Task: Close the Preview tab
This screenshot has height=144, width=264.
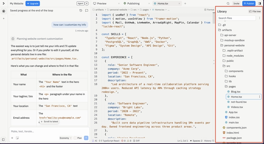Action: (119, 4)
